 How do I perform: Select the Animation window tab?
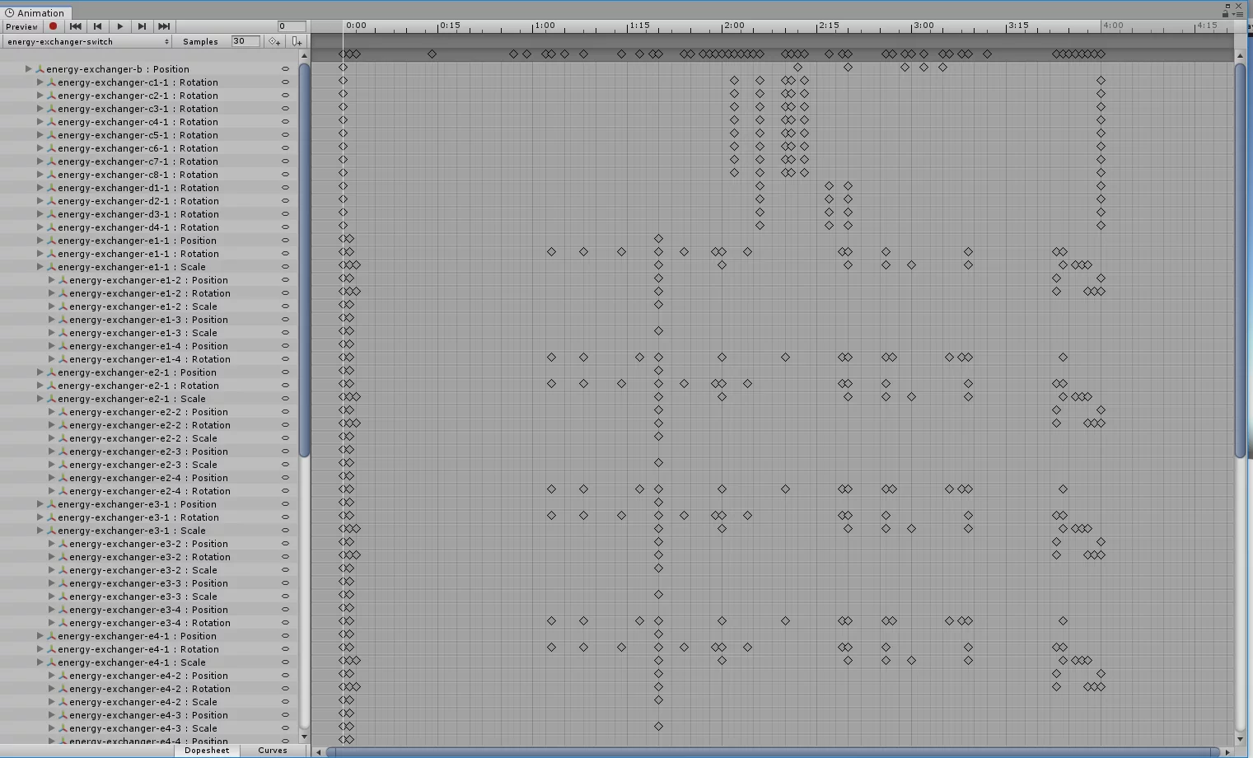pyautogui.click(x=35, y=13)
